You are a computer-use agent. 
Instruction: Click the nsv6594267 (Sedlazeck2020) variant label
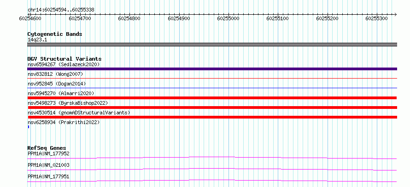pos(64,64)
